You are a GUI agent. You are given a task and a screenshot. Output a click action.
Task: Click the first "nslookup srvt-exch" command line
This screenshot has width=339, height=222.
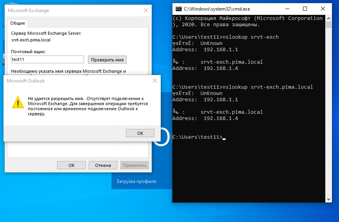tap(226, 37)
